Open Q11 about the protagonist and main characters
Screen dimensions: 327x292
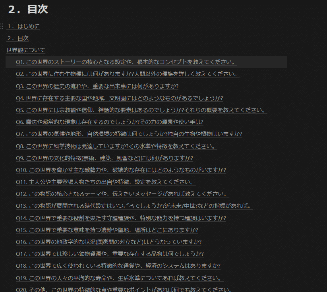106,182
